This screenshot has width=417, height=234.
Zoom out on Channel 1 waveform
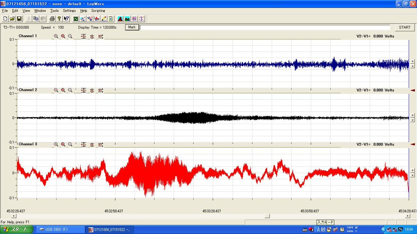[x=70, y=36]
